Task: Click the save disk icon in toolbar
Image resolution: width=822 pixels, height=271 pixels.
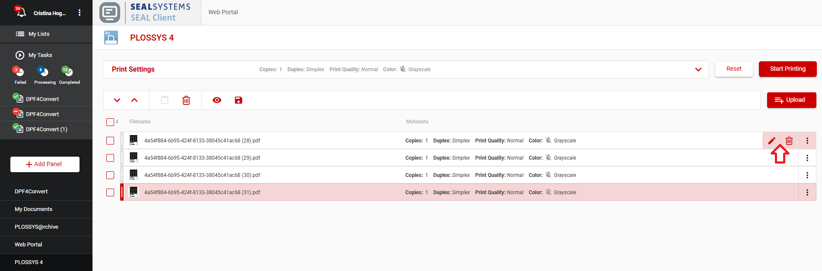Action: 239,100
